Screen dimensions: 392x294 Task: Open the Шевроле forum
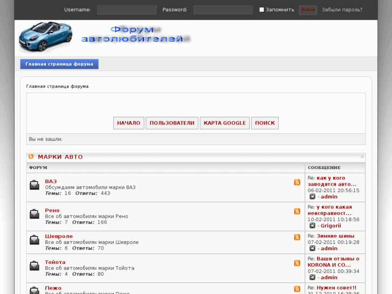click(x=59, y=236)
